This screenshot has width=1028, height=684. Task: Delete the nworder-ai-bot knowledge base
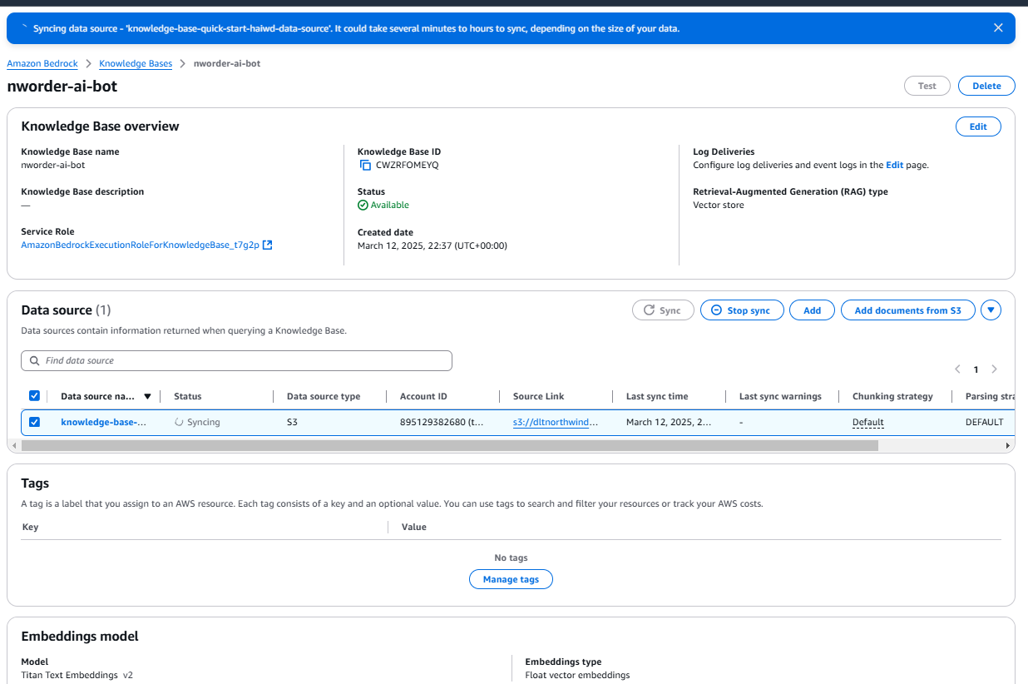tap(986, 86)
